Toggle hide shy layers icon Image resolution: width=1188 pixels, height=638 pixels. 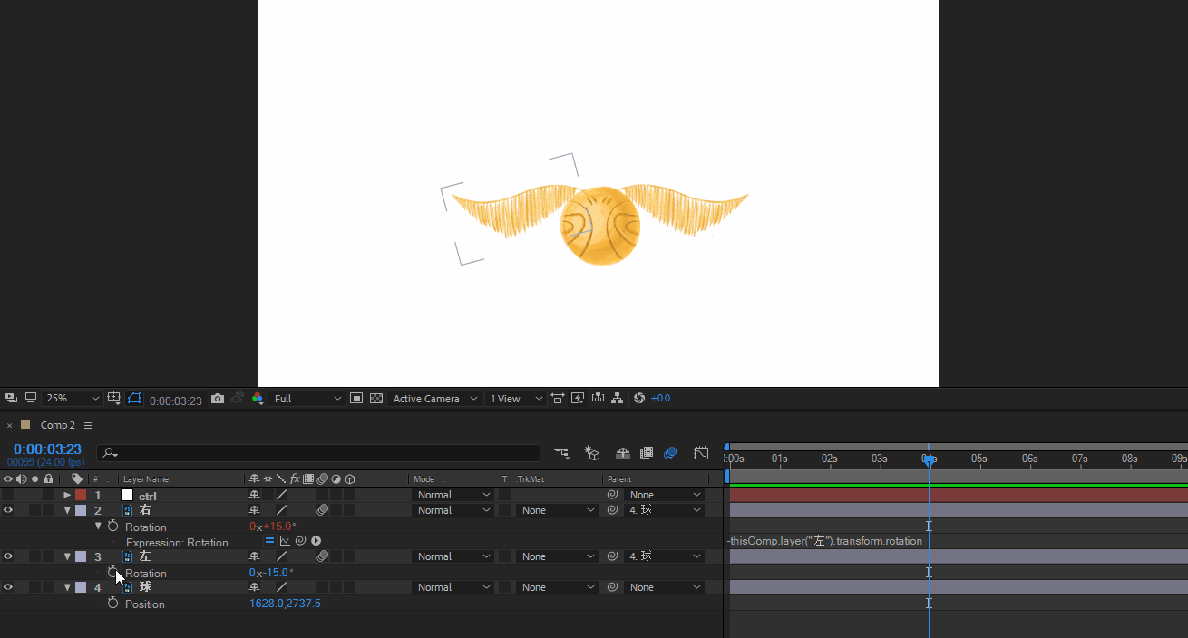coord(622,453)
